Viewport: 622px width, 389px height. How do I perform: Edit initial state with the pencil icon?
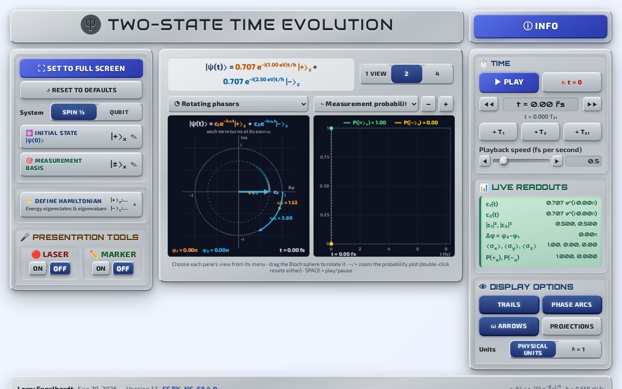pyautogui.click(x=134, y=137)
